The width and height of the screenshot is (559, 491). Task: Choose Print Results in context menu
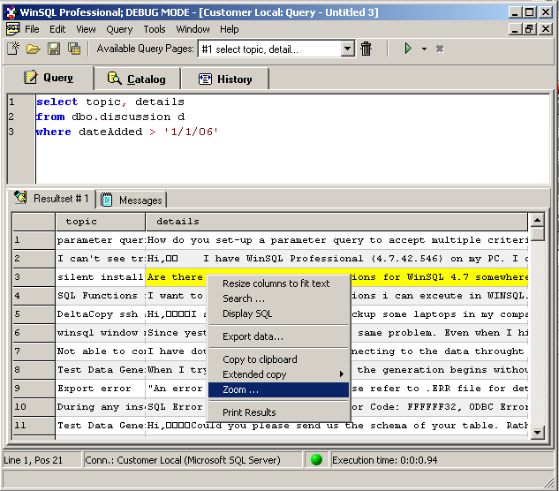pyautogui.click(x=278, y=412)
